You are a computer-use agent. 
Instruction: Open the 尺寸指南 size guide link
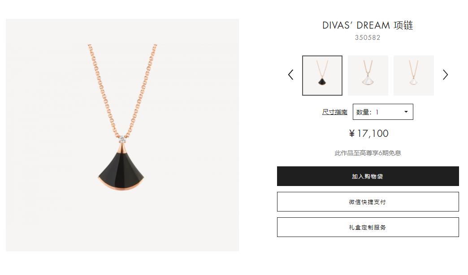pyautogui.click(x=334, y=112)
